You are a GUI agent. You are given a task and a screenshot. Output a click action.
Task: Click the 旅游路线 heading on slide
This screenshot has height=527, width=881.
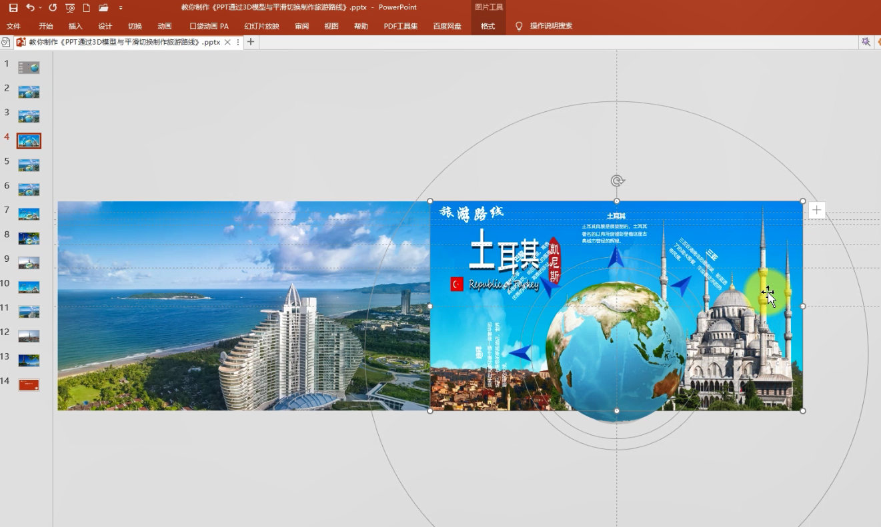coord(472,213)
